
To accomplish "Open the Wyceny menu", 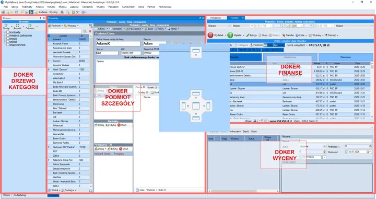I will (100, 7).
